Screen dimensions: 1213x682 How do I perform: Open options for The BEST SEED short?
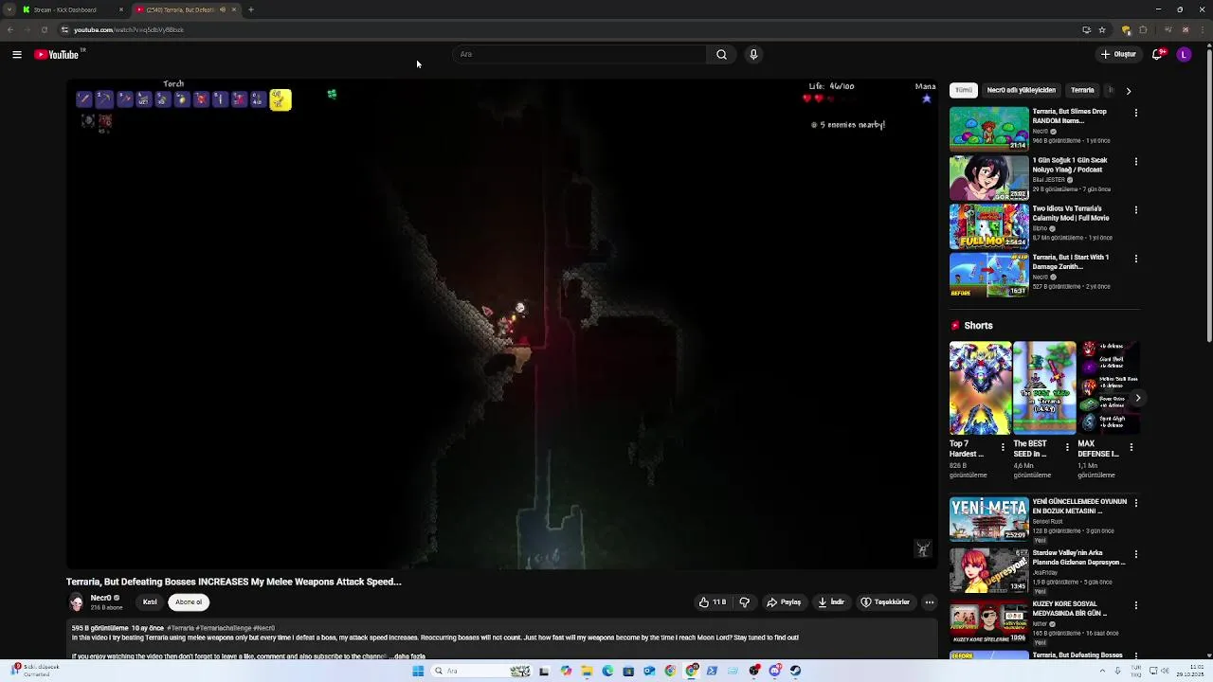click(x=1066, y=447)
